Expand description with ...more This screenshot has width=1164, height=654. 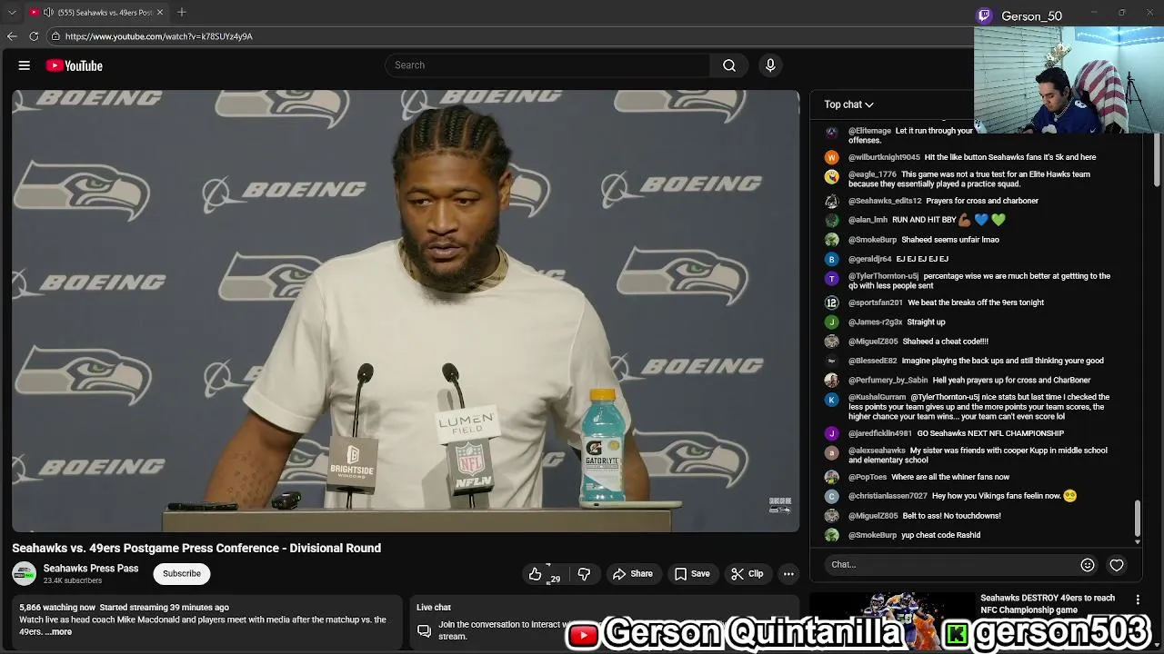point(58,632)
